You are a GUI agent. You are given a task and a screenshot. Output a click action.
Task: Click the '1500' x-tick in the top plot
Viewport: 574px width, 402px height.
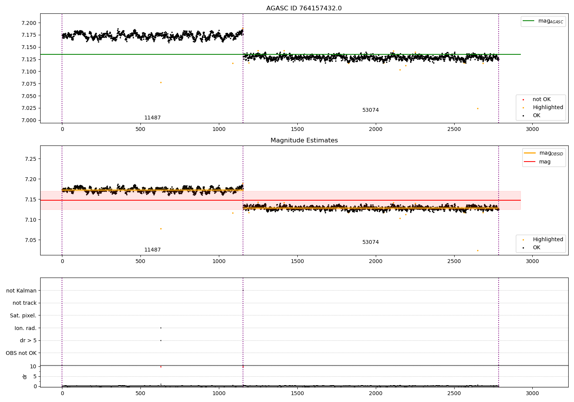(297, 129)
